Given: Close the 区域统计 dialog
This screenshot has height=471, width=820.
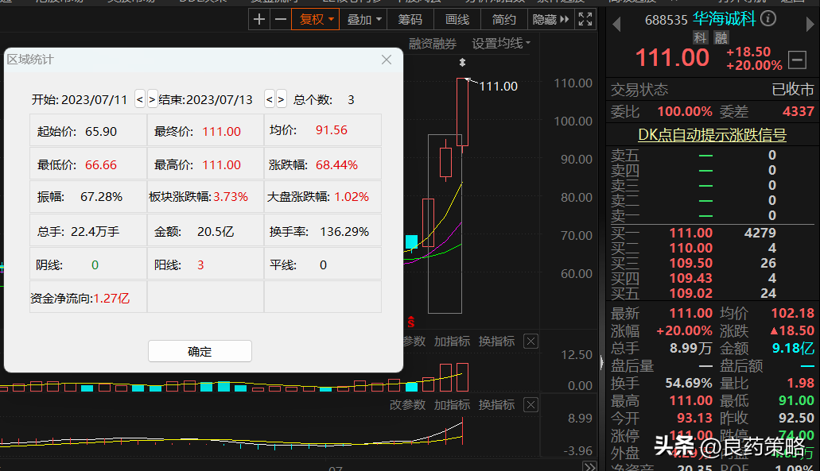Looking at the screenshot, I should point(387,60).
